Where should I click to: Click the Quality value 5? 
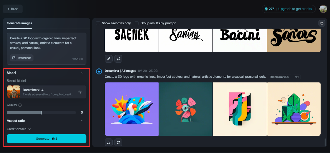(x=82, y=113)
